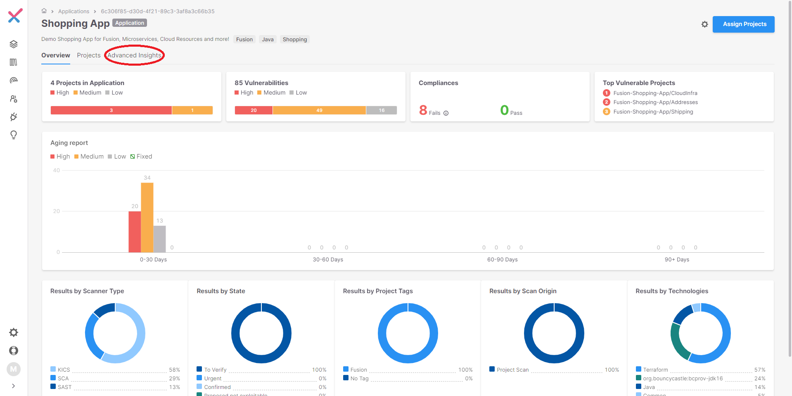Click the lightbulb icon in the sidebar

pyautogui.click(x=14, y=135)
